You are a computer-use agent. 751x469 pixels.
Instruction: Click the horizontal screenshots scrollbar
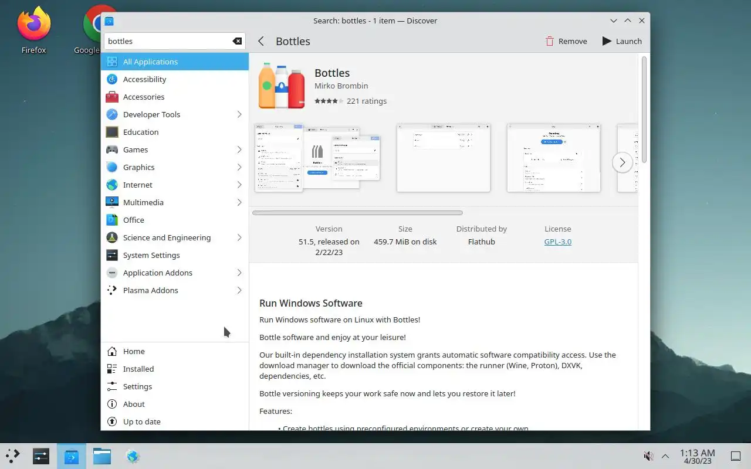pos(357,213)
